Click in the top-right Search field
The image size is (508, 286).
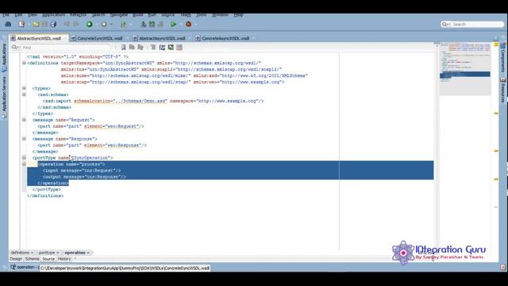pyautogui.click(x=477, y=25)
